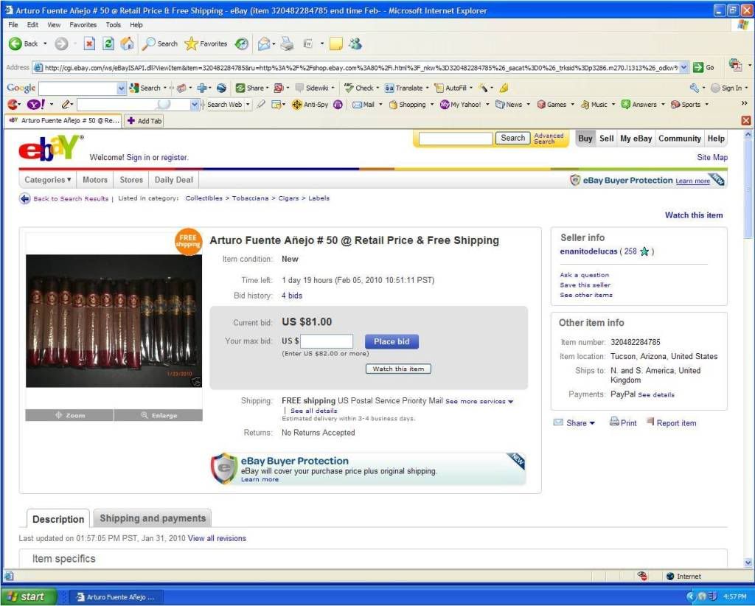Open My Yahoo! on the toolbar
755x606 pixels.
pos(461,105)
